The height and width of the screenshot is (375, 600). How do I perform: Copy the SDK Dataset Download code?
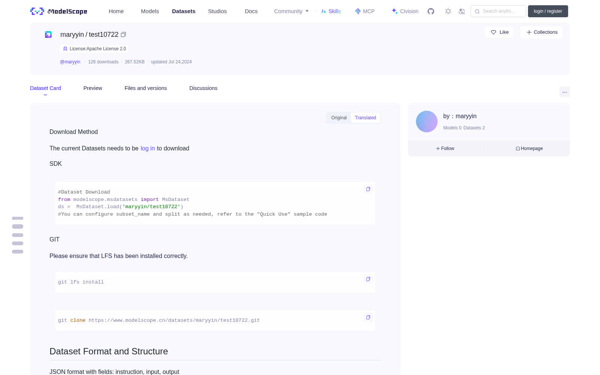[368, 189]
